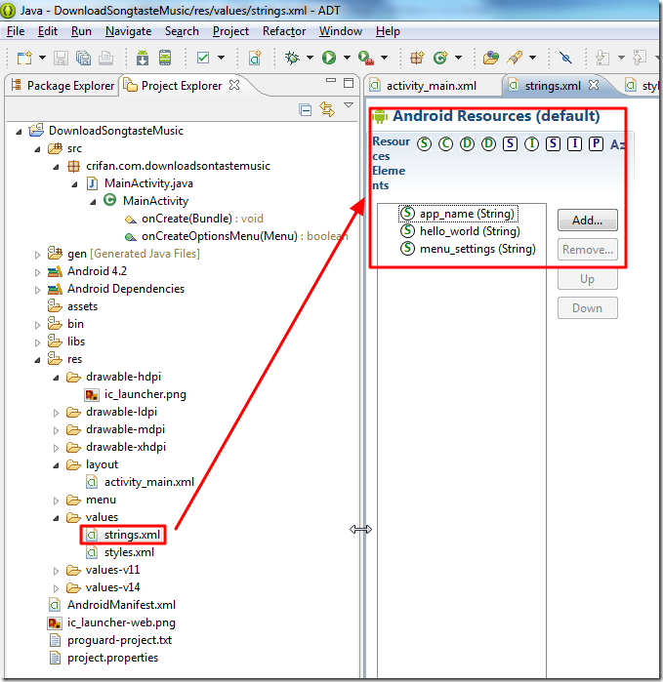The width and height of the screenshot is (663, 682).
Task: Click the New Java Class icon
Action: click(x=440, y=58)
